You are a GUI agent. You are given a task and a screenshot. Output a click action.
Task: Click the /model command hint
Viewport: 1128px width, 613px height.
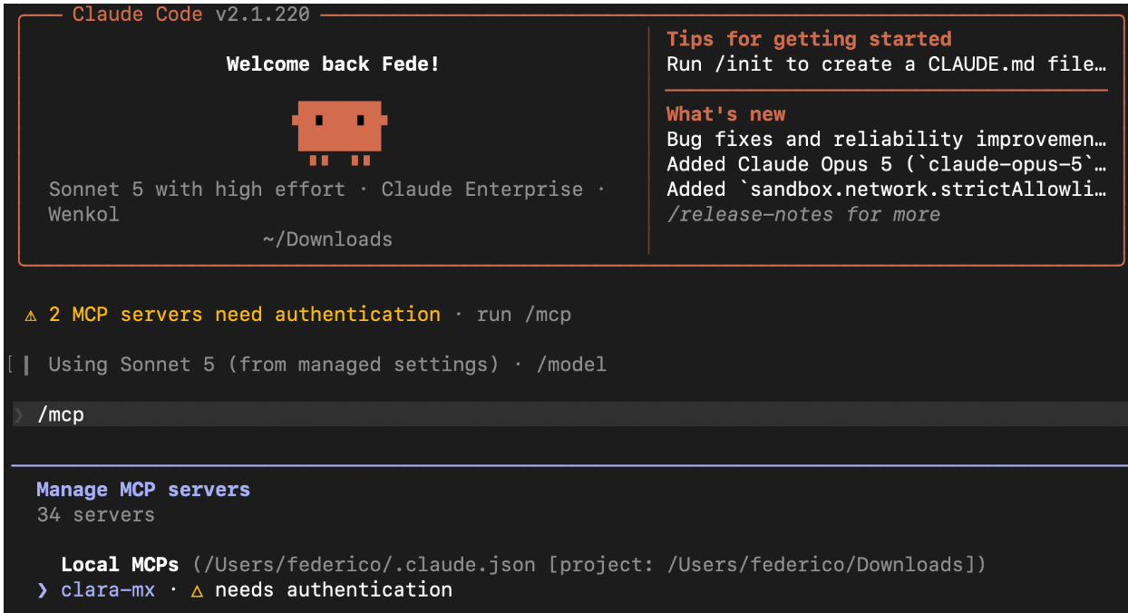point(571,365)
